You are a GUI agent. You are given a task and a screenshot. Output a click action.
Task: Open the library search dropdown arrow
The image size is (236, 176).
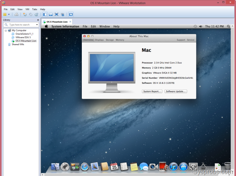click(x=37, y=25)
